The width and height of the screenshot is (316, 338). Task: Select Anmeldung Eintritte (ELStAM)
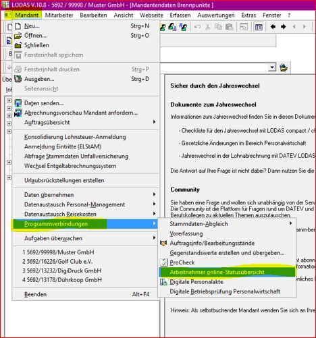63,146
